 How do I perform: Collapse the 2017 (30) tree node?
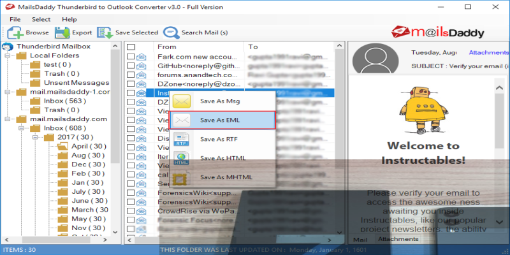point(35,138)
